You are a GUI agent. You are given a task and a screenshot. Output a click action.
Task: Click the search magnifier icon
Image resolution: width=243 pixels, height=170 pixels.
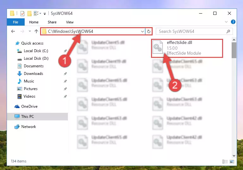click(228, 32)
